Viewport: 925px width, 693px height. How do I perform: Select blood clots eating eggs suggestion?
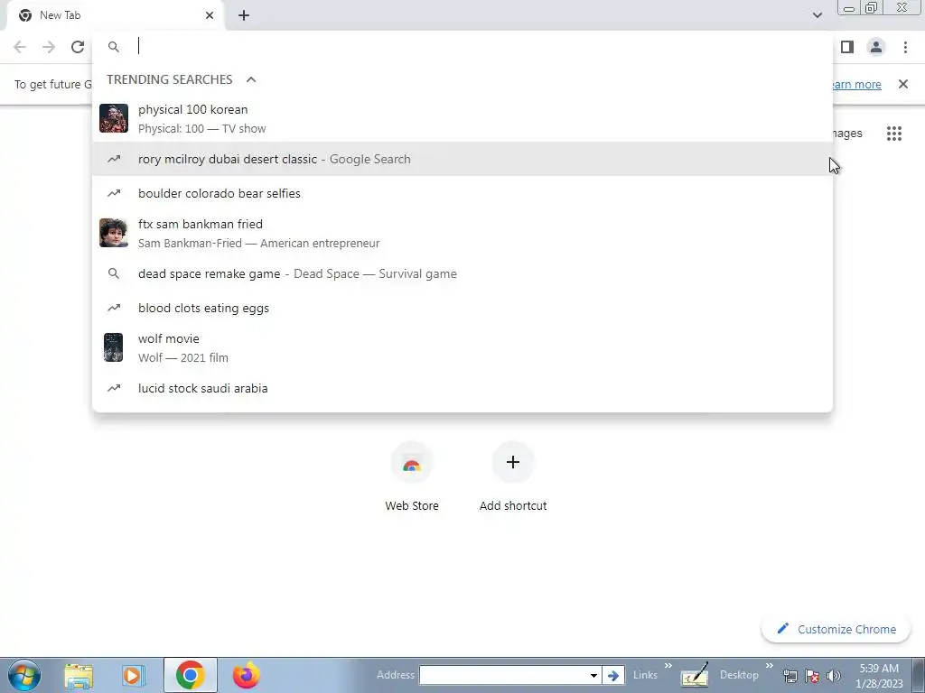(462, 309)
